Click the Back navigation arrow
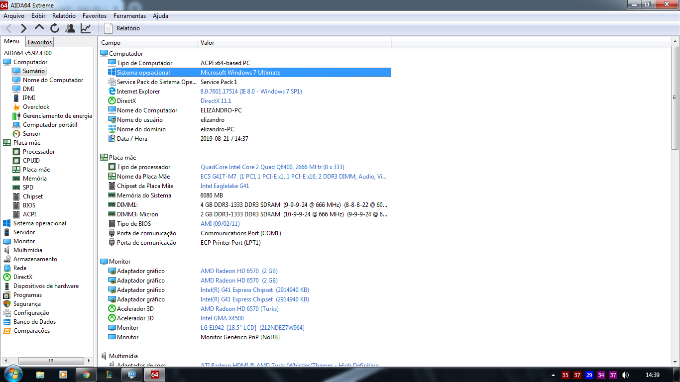This screenshot has width=680, height=382. 8,28
